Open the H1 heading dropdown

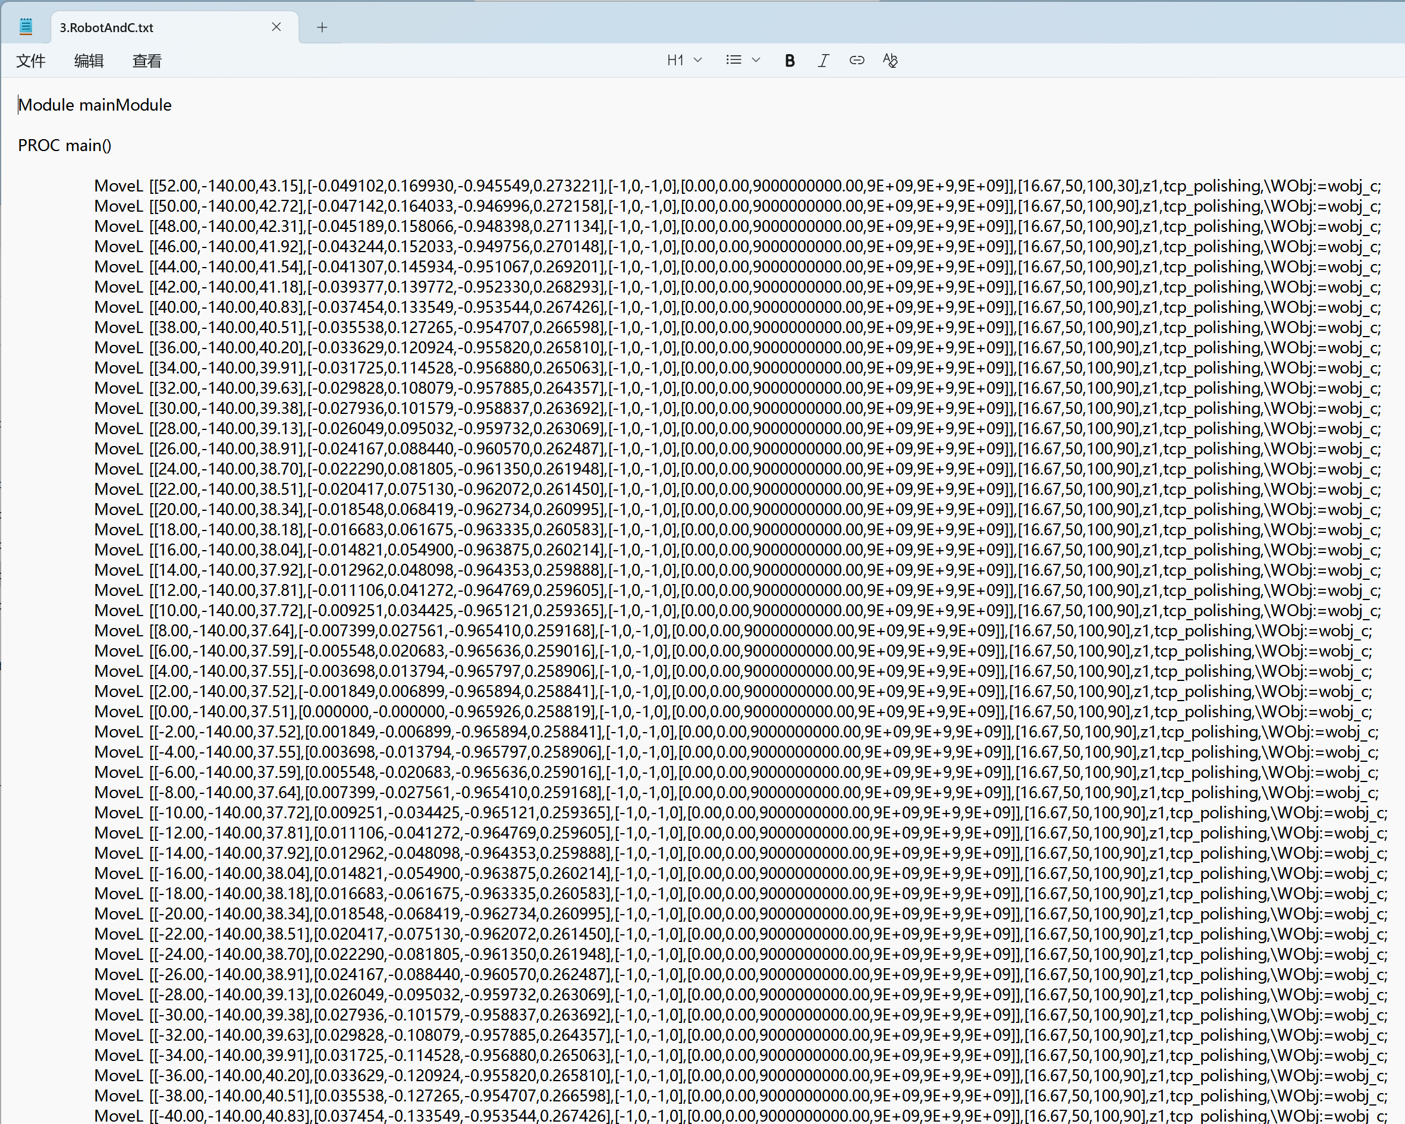(684, 61)
